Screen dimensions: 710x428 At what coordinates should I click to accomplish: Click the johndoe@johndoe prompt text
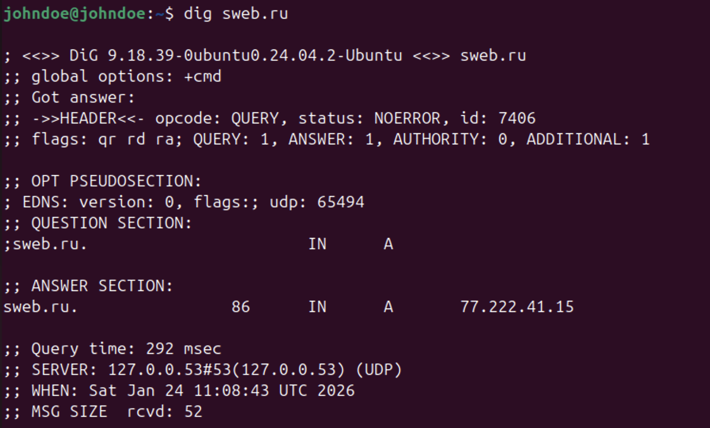[x=75, y=13]
